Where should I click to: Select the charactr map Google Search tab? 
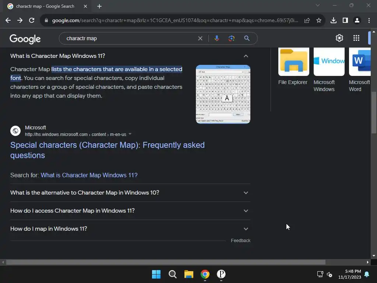[x=46, y=6]
